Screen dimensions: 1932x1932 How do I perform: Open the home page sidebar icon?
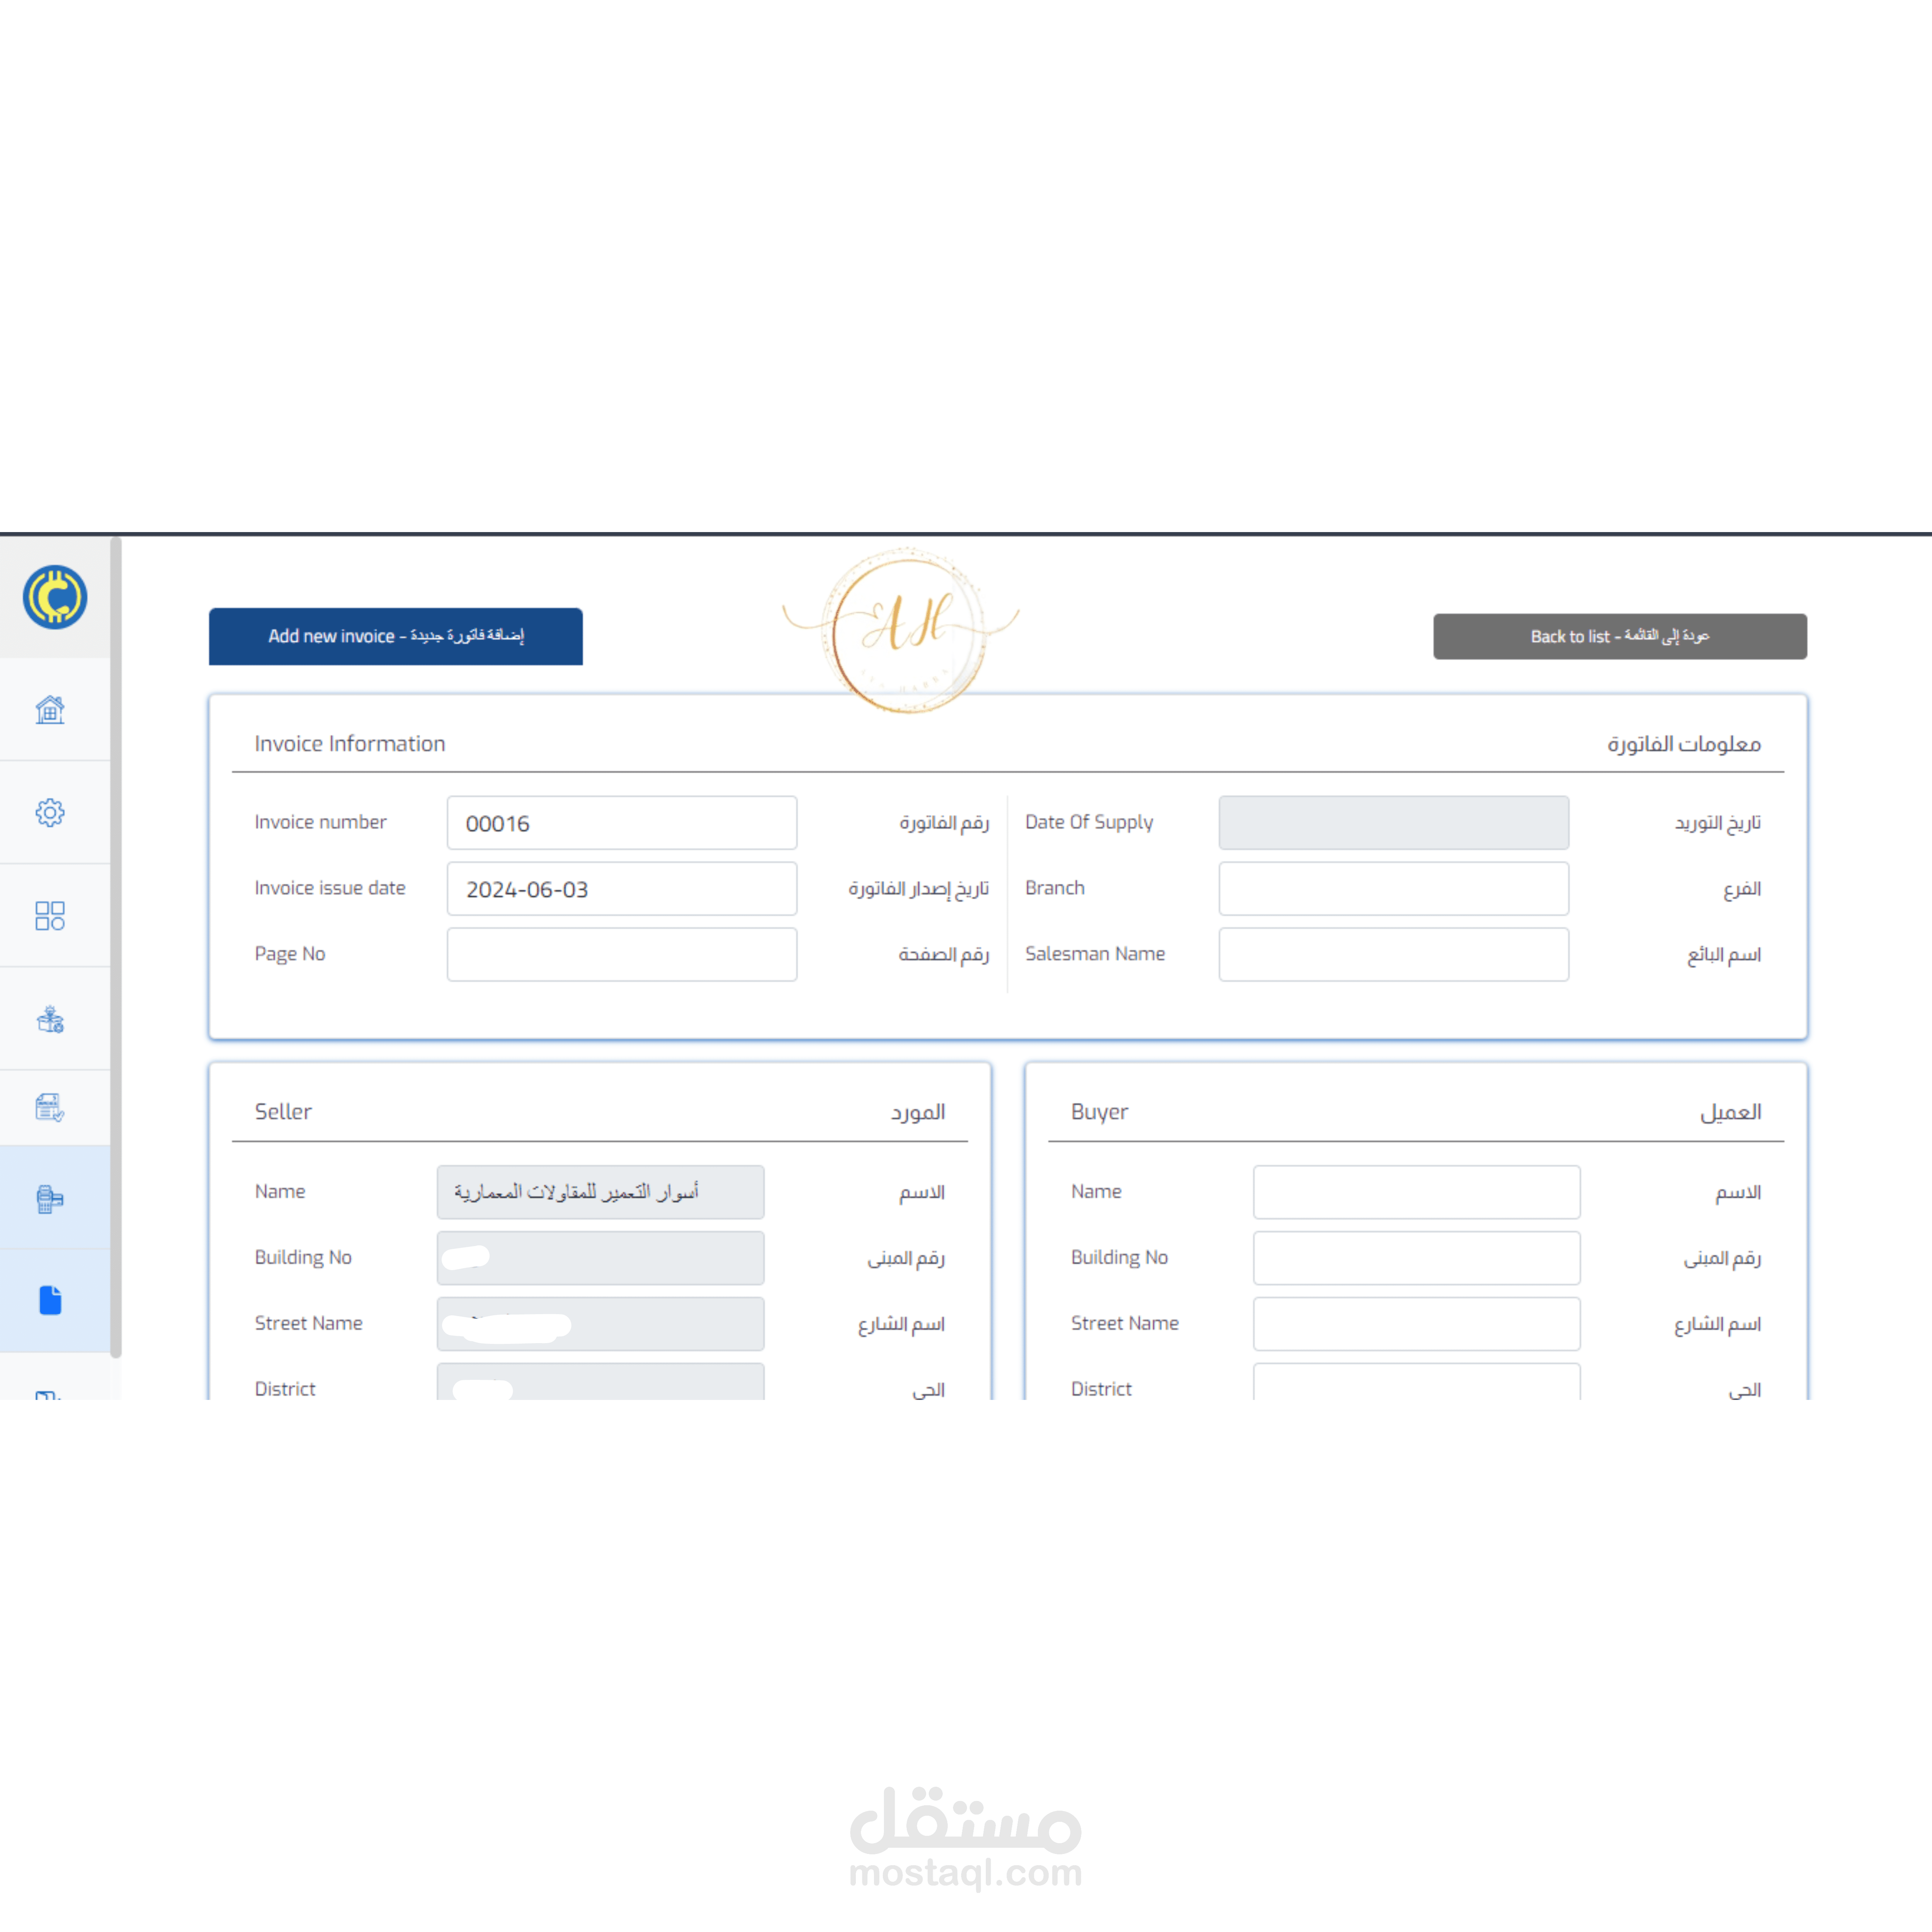[50, 710]
